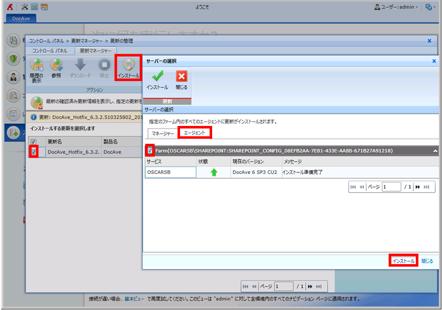
Task: Click the DocAve product name cell
Action: tap(121, 152)
